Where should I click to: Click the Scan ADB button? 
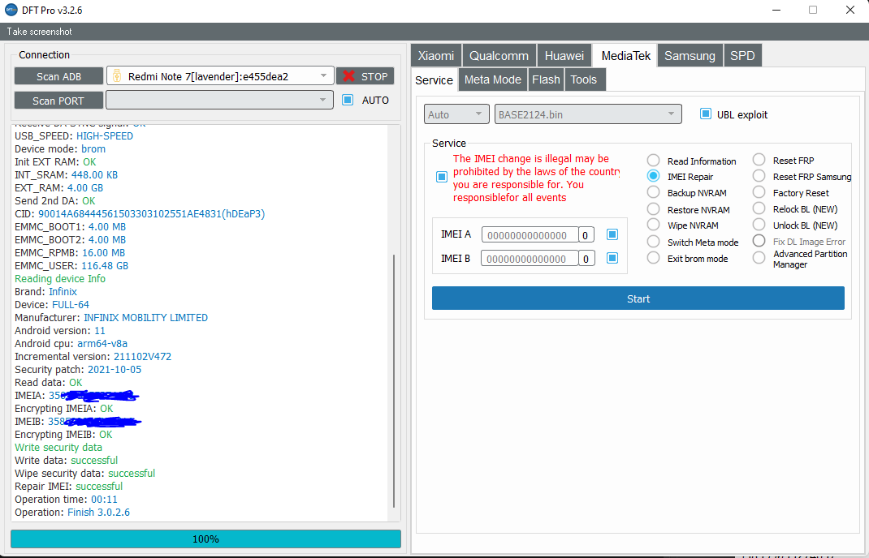(58, 76)
